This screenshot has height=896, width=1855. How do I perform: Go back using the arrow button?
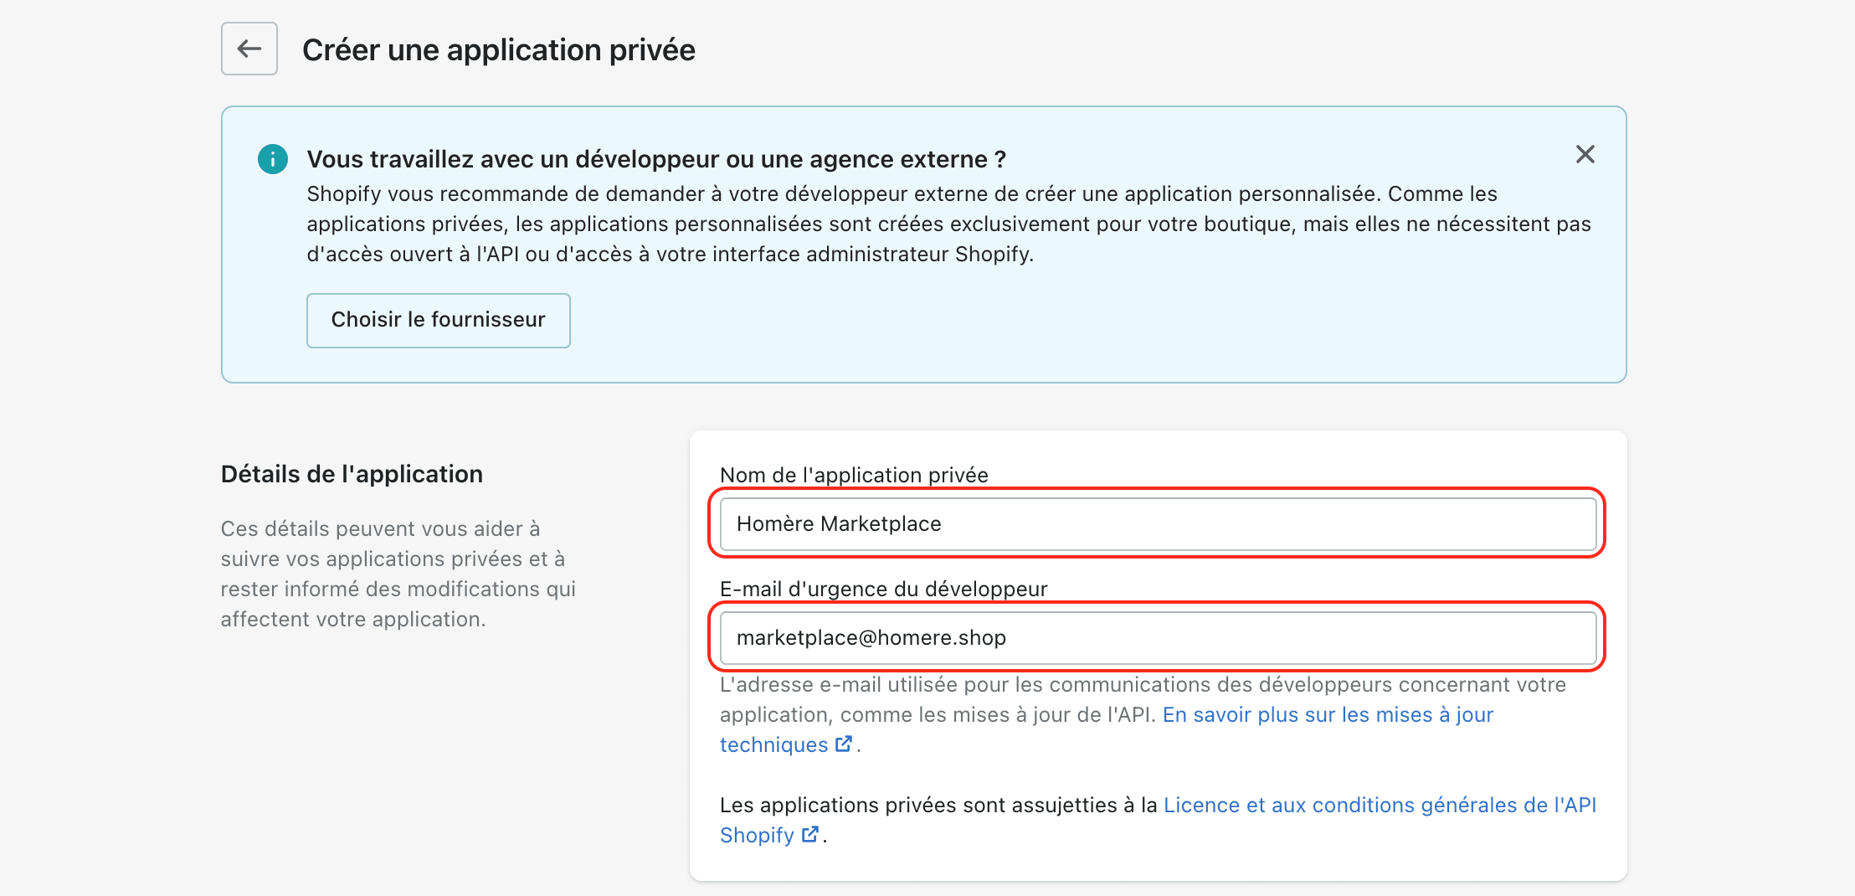(x=249, y=49)
